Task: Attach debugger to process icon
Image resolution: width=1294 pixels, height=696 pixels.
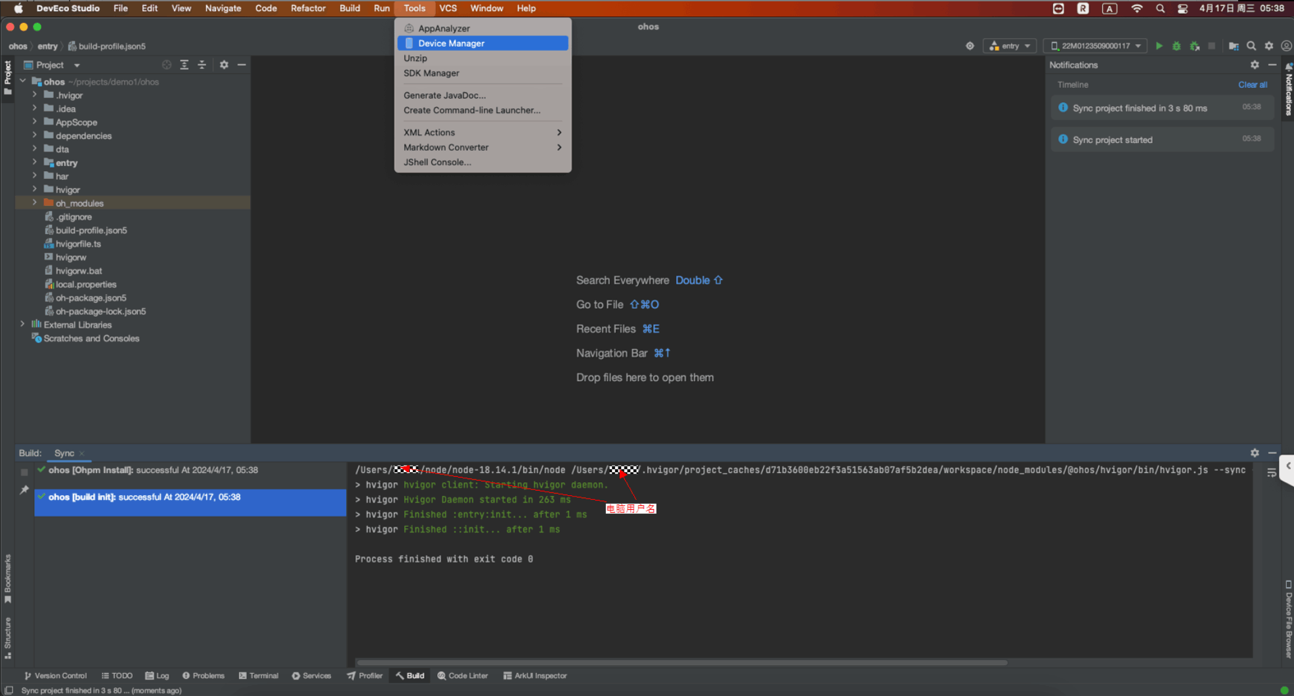Action: coord(1195,46)
